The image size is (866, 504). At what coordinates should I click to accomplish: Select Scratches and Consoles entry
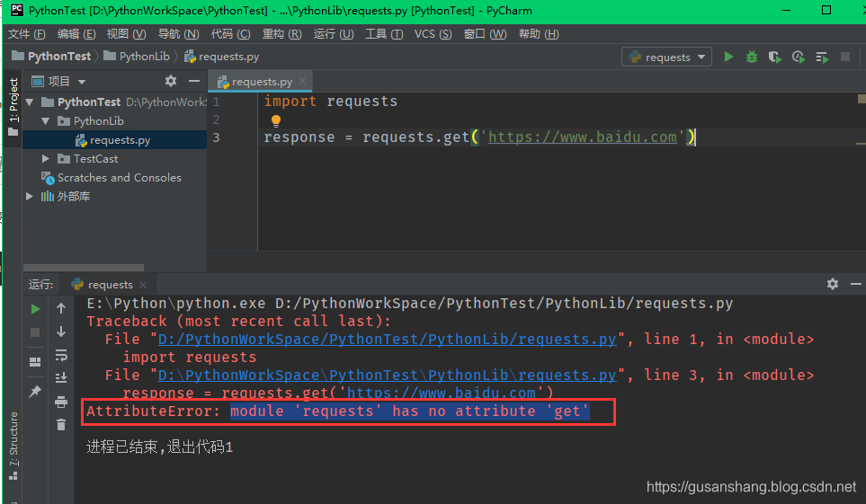pos(115,177)
